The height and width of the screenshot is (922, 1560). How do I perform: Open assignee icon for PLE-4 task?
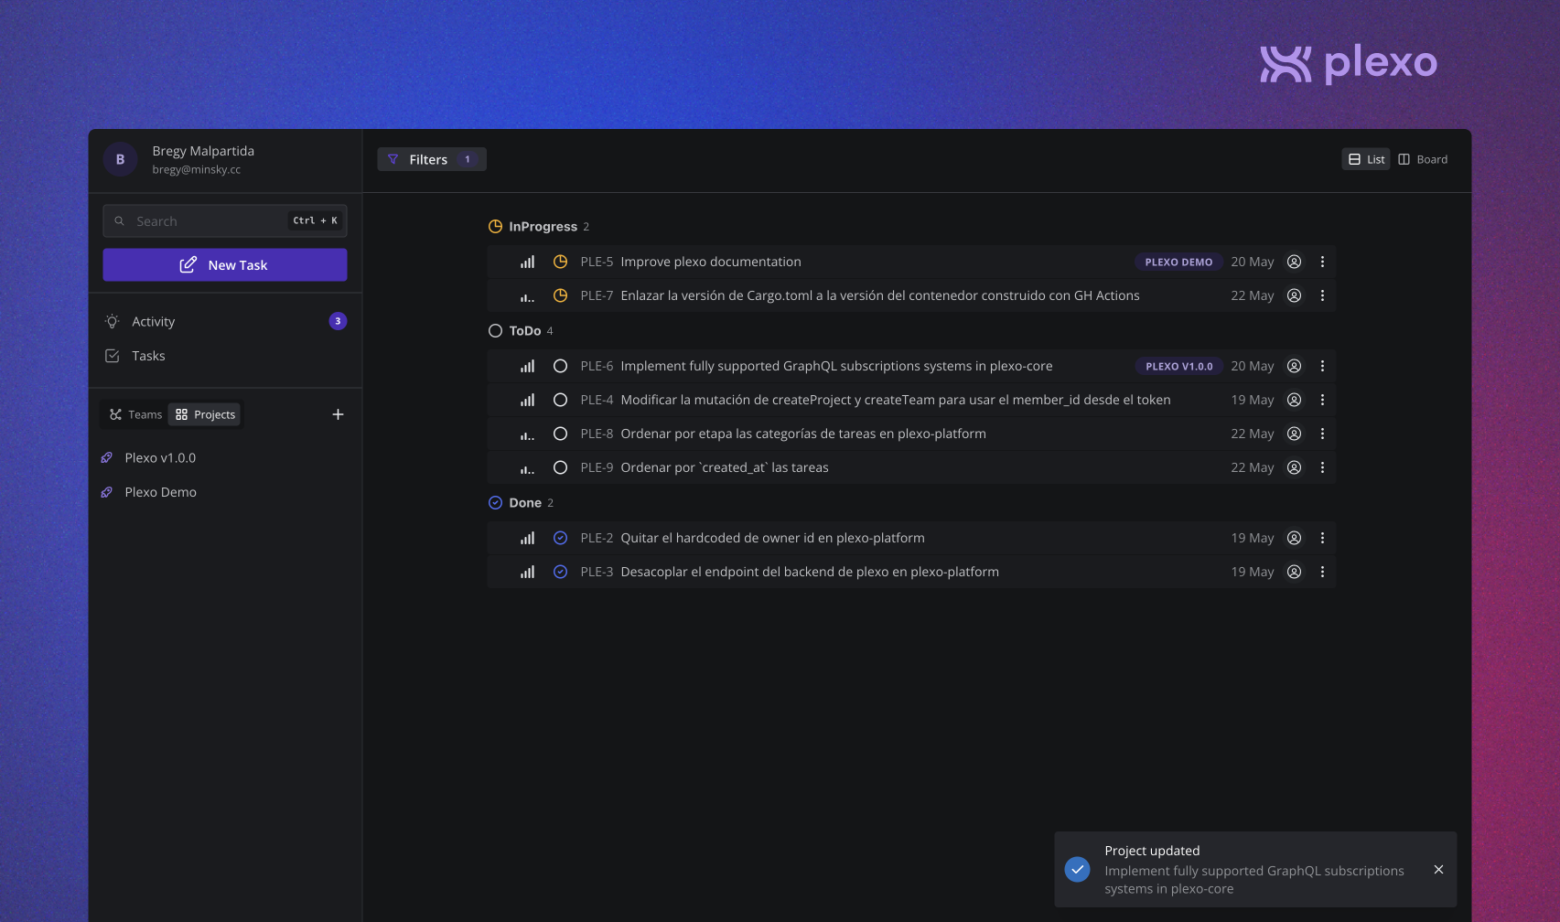1294,400
